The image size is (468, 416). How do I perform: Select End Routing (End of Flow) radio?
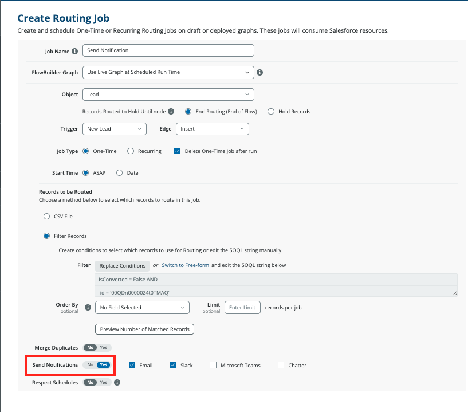click(x=188, y=112)
